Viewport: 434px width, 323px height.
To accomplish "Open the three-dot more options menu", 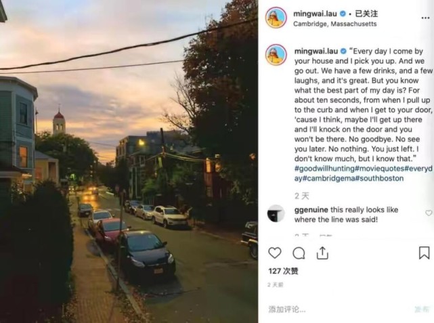I will tap(425, 18).
